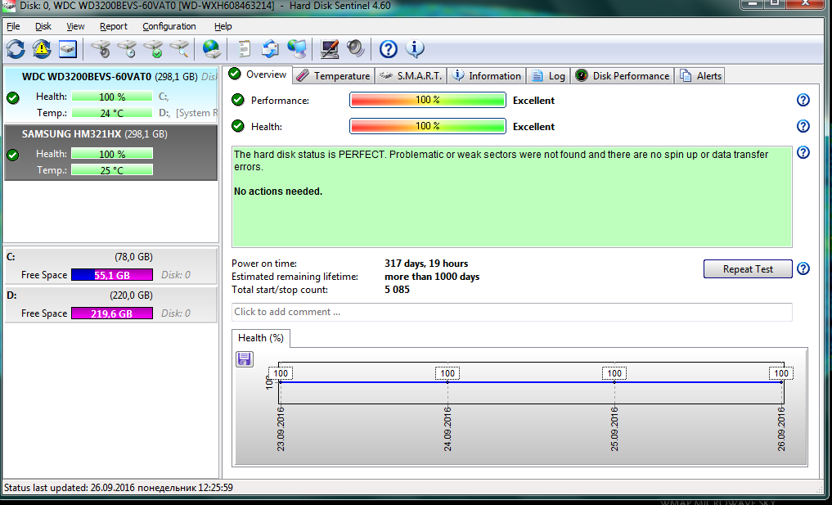
Task: Click the help icon beside Performance bar
Action: pyautogui.click(x=803, y=100)
